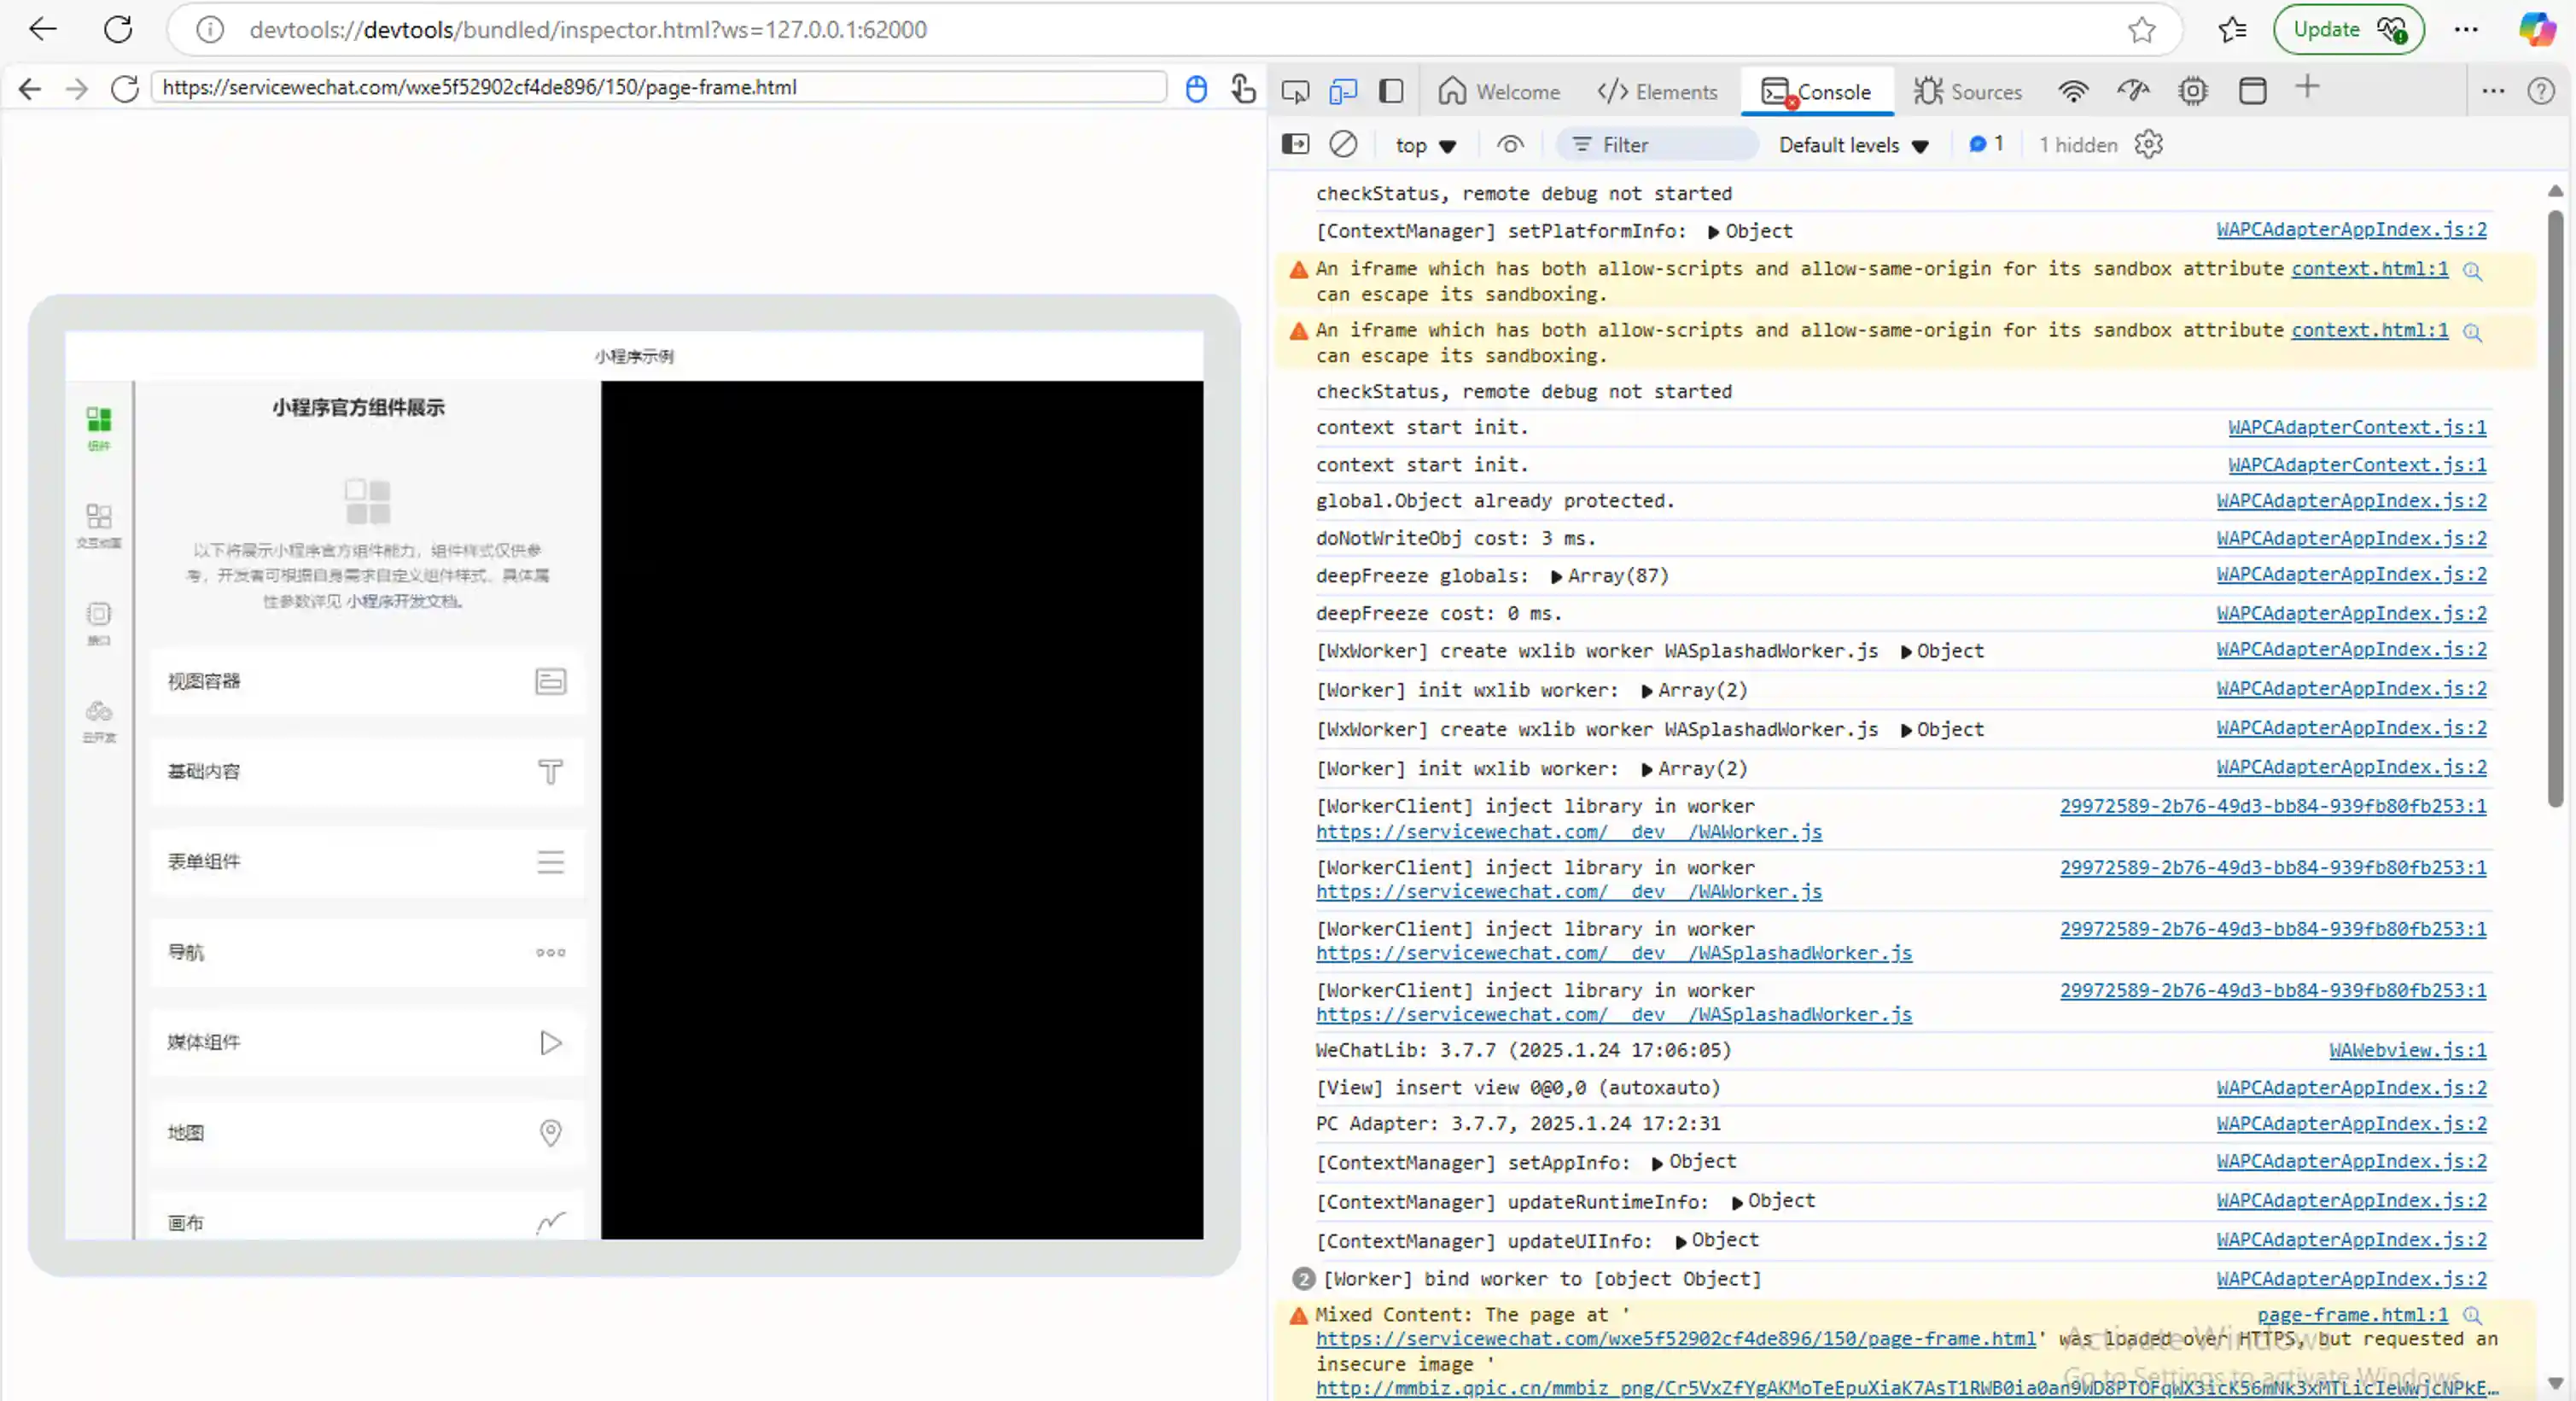Toggle the device emulation tool

[x=1343, y=91]
